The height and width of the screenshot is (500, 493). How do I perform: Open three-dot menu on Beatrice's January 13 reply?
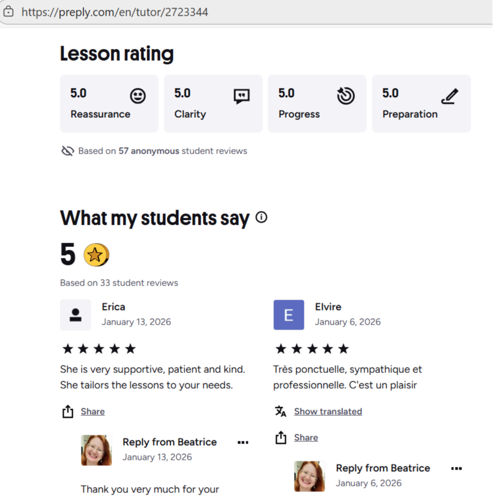point(243,442)
